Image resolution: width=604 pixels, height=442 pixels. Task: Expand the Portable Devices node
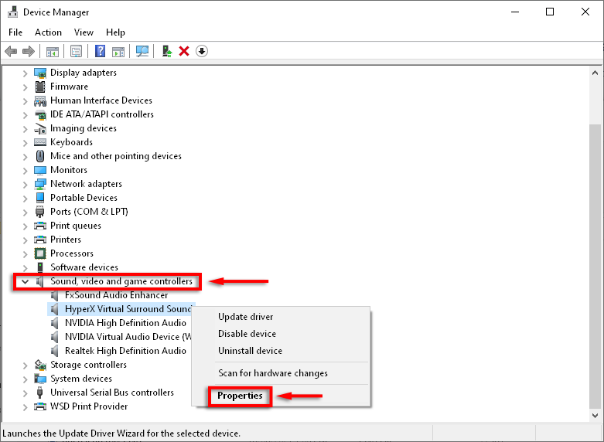coord(26,199)
